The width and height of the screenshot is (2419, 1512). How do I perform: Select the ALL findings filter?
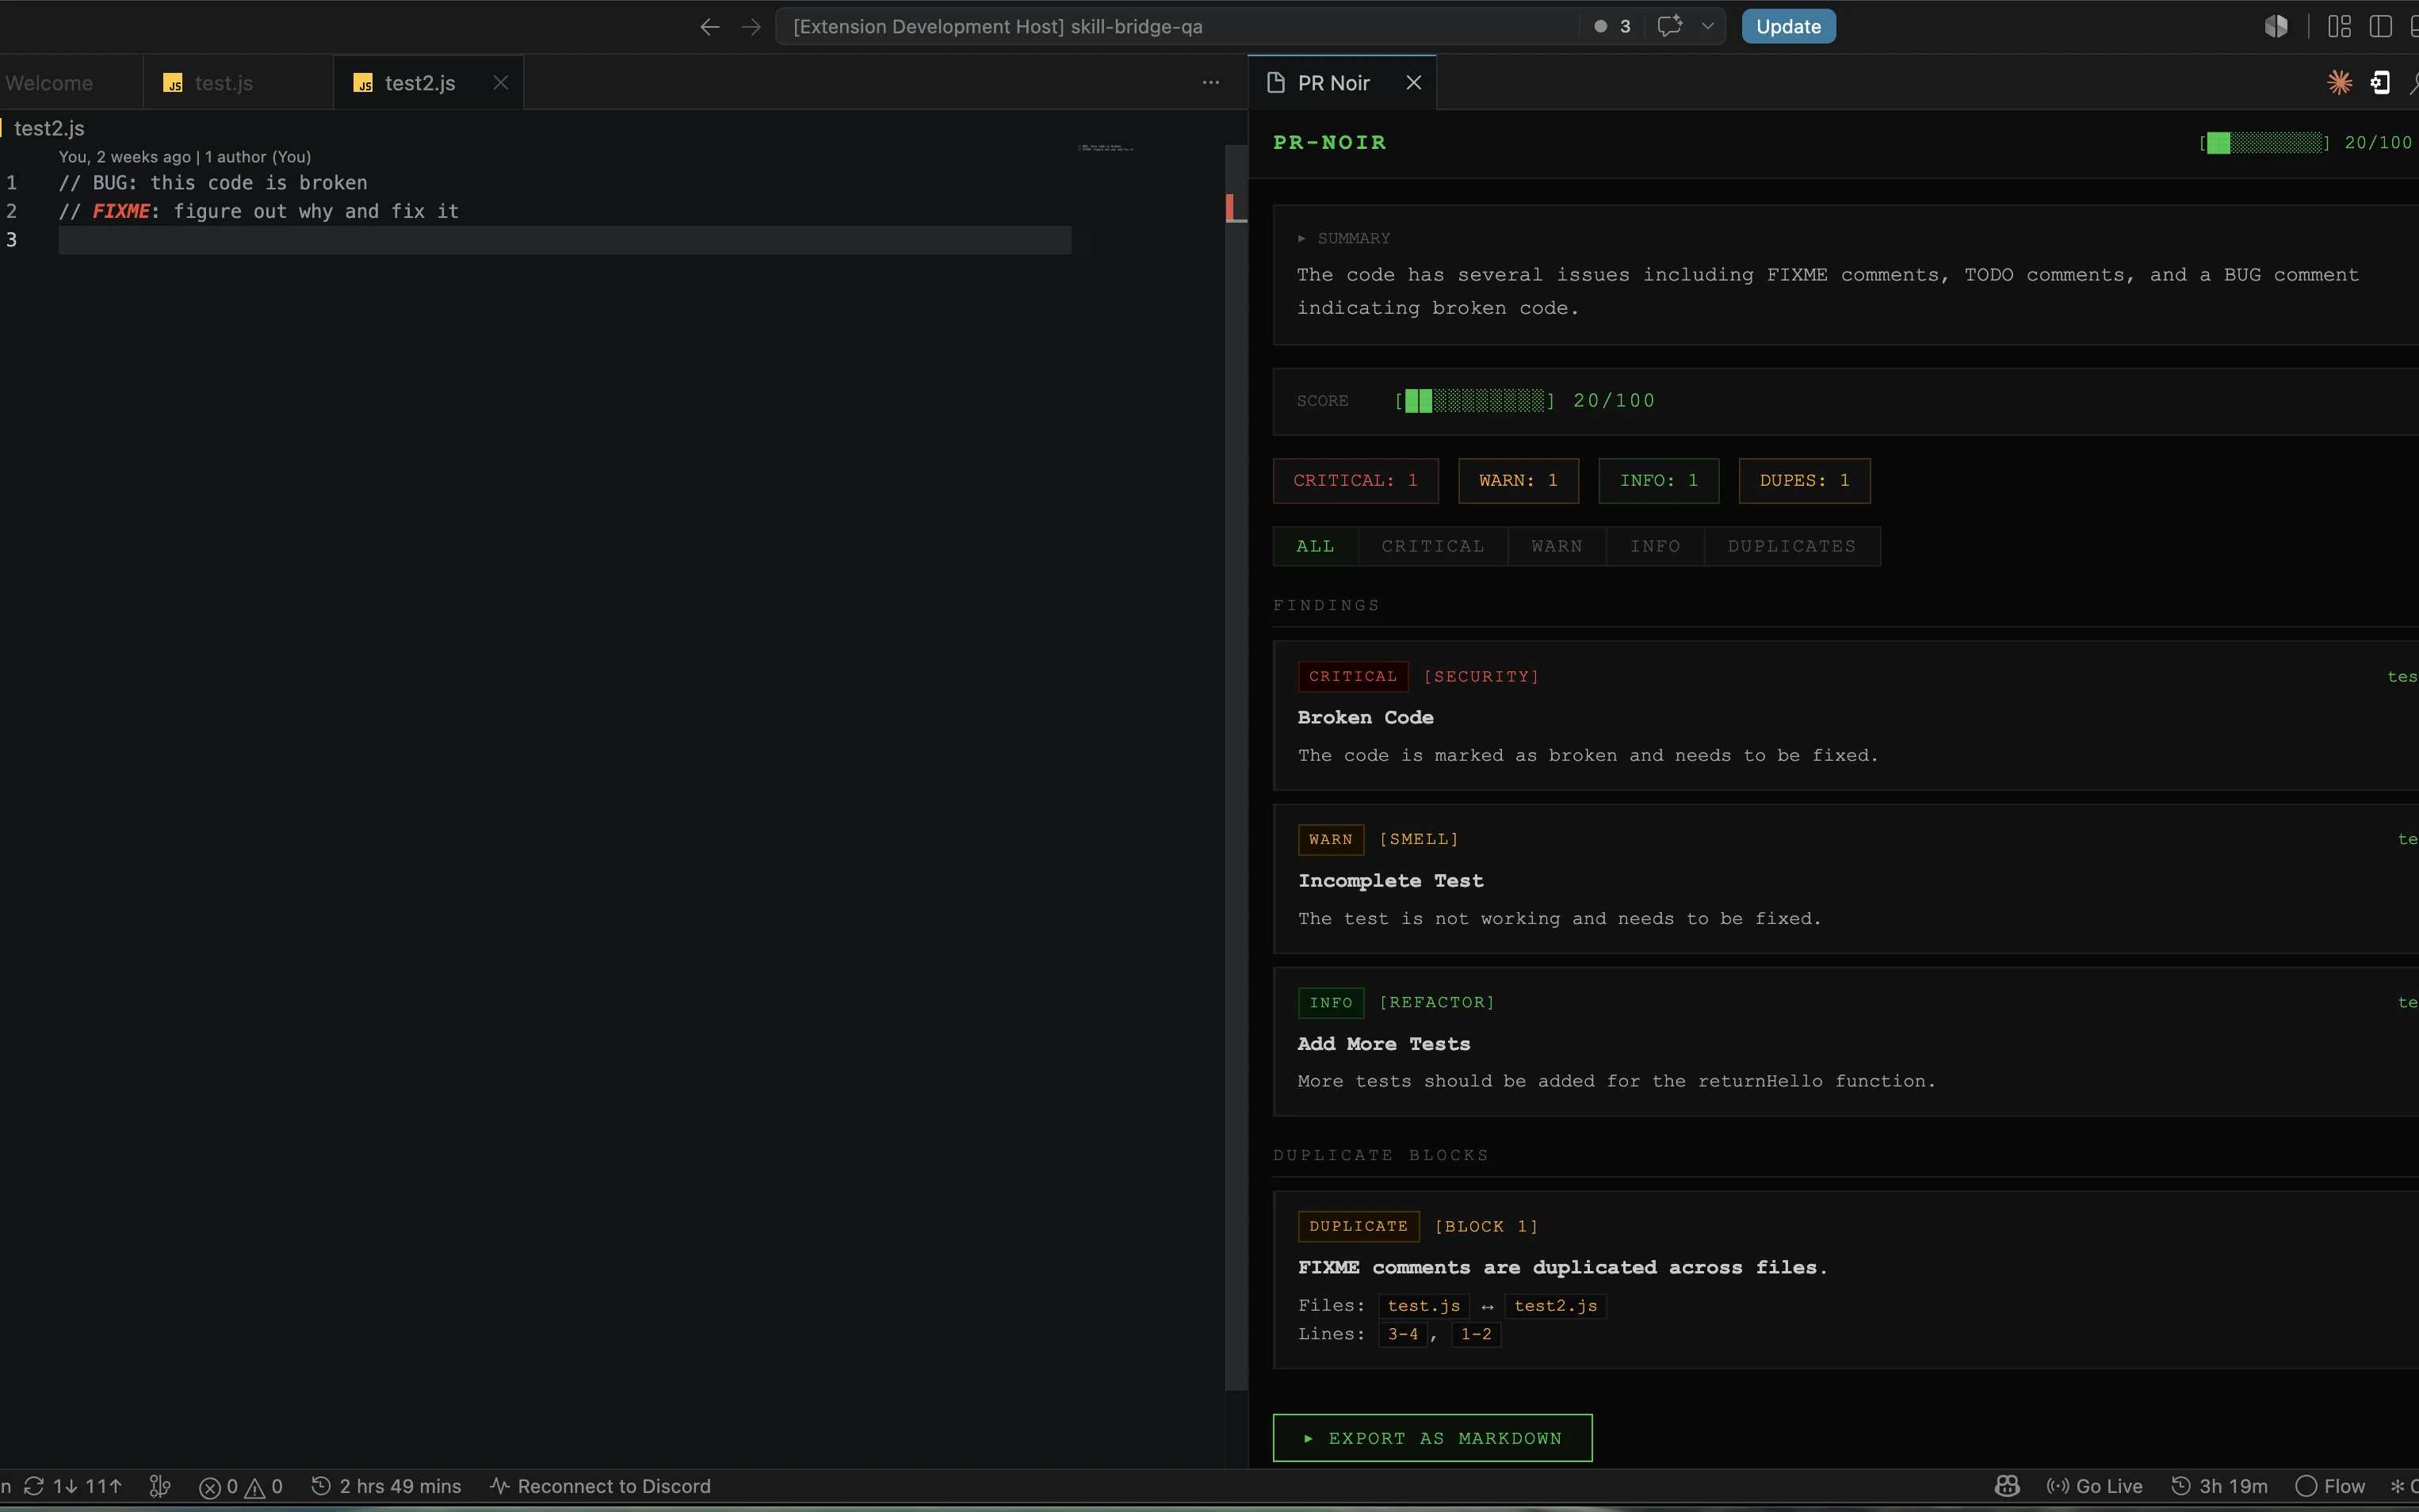coord(1315,546)
